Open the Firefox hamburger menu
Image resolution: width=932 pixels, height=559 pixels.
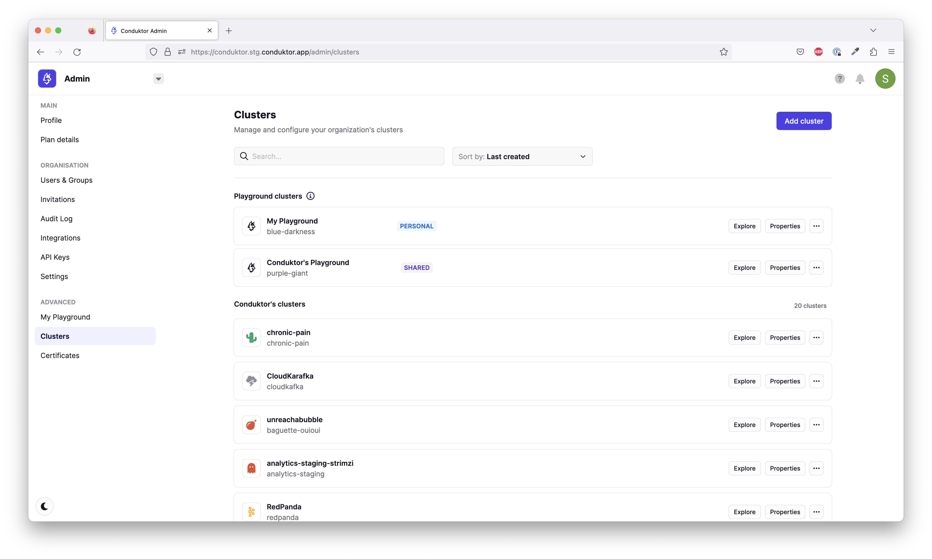pyautogui.click(x=891, y=52)
